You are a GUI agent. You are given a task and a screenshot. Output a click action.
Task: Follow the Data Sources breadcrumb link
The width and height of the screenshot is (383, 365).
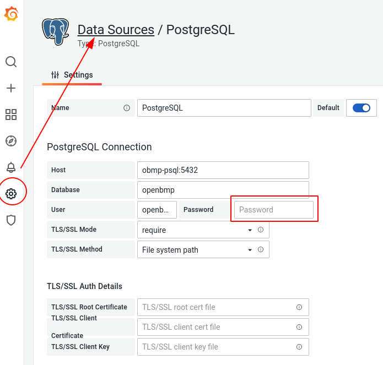pyautogui.click(x=116, y=30)
